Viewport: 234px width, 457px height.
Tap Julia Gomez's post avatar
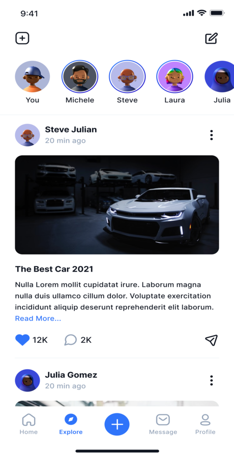click(27, 380)
